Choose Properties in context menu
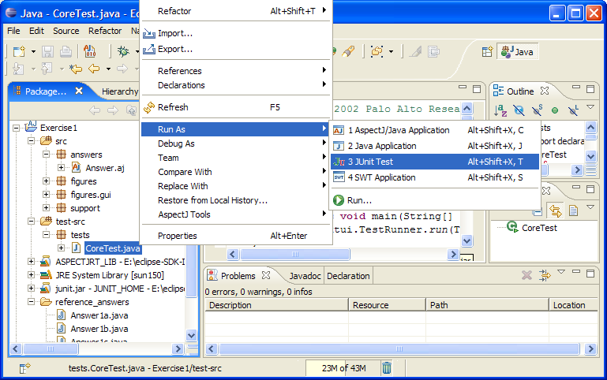 pyautogui.click(x=235, y=236)
